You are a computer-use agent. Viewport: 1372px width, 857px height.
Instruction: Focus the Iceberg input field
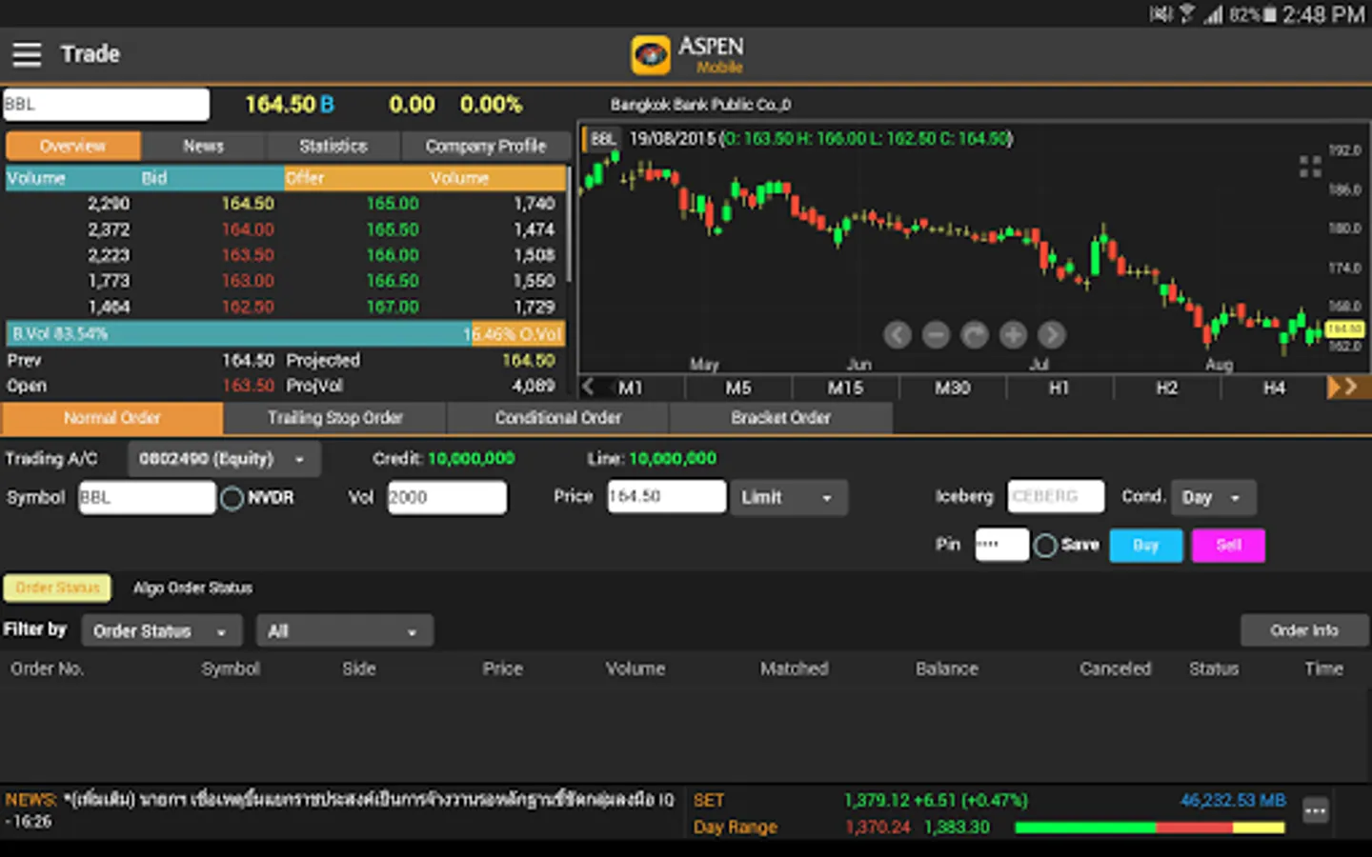click(x=1056, y=496)
